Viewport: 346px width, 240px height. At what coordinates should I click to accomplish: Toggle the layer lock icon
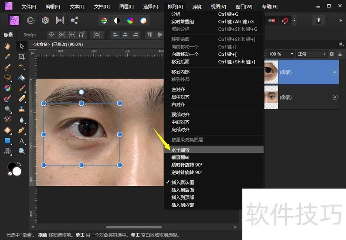click(x=340, y=54)
